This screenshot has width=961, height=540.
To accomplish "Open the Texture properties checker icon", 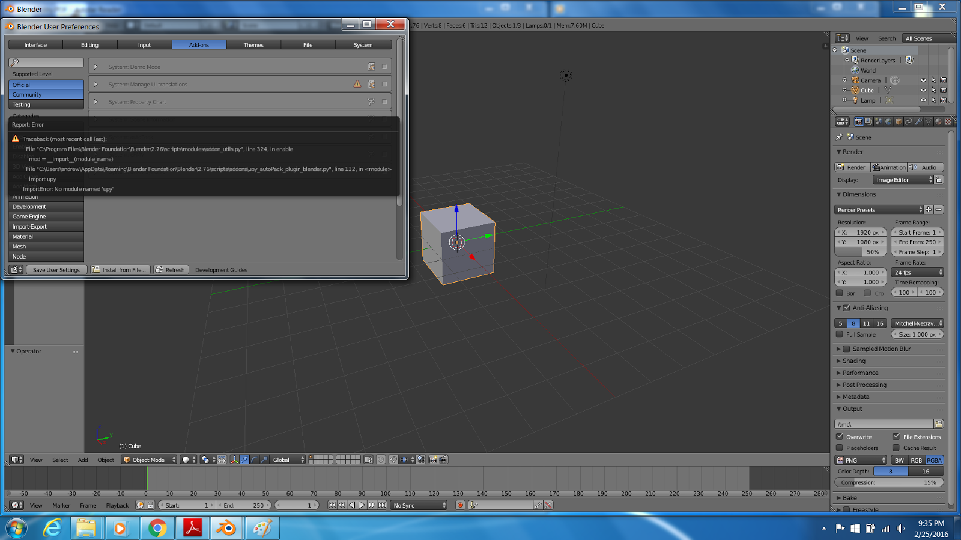I will coord(948,122).
